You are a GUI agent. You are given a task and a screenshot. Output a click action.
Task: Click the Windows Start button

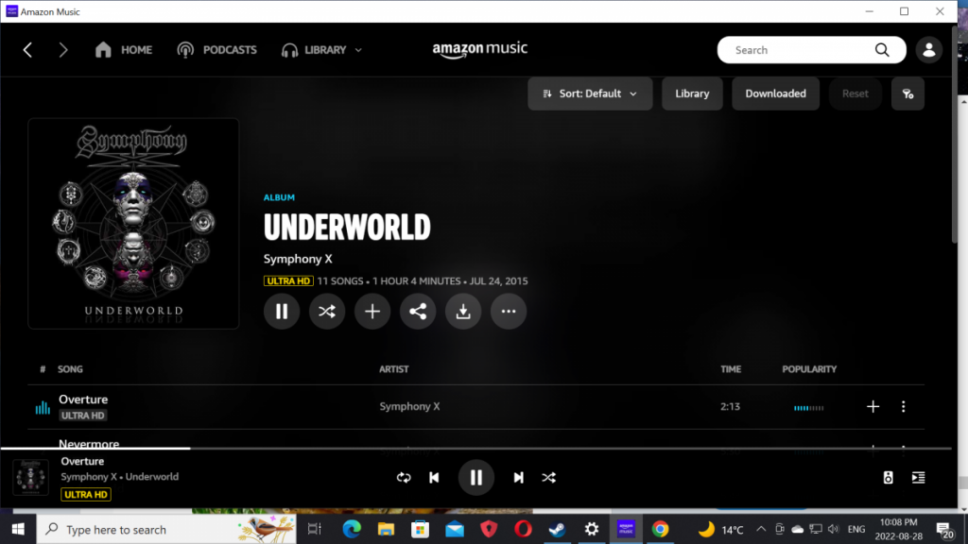[x=18, y=529]
